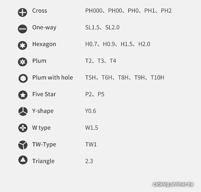Click the Plum with hole label
The image size is (201, 192).
(53, 77)
